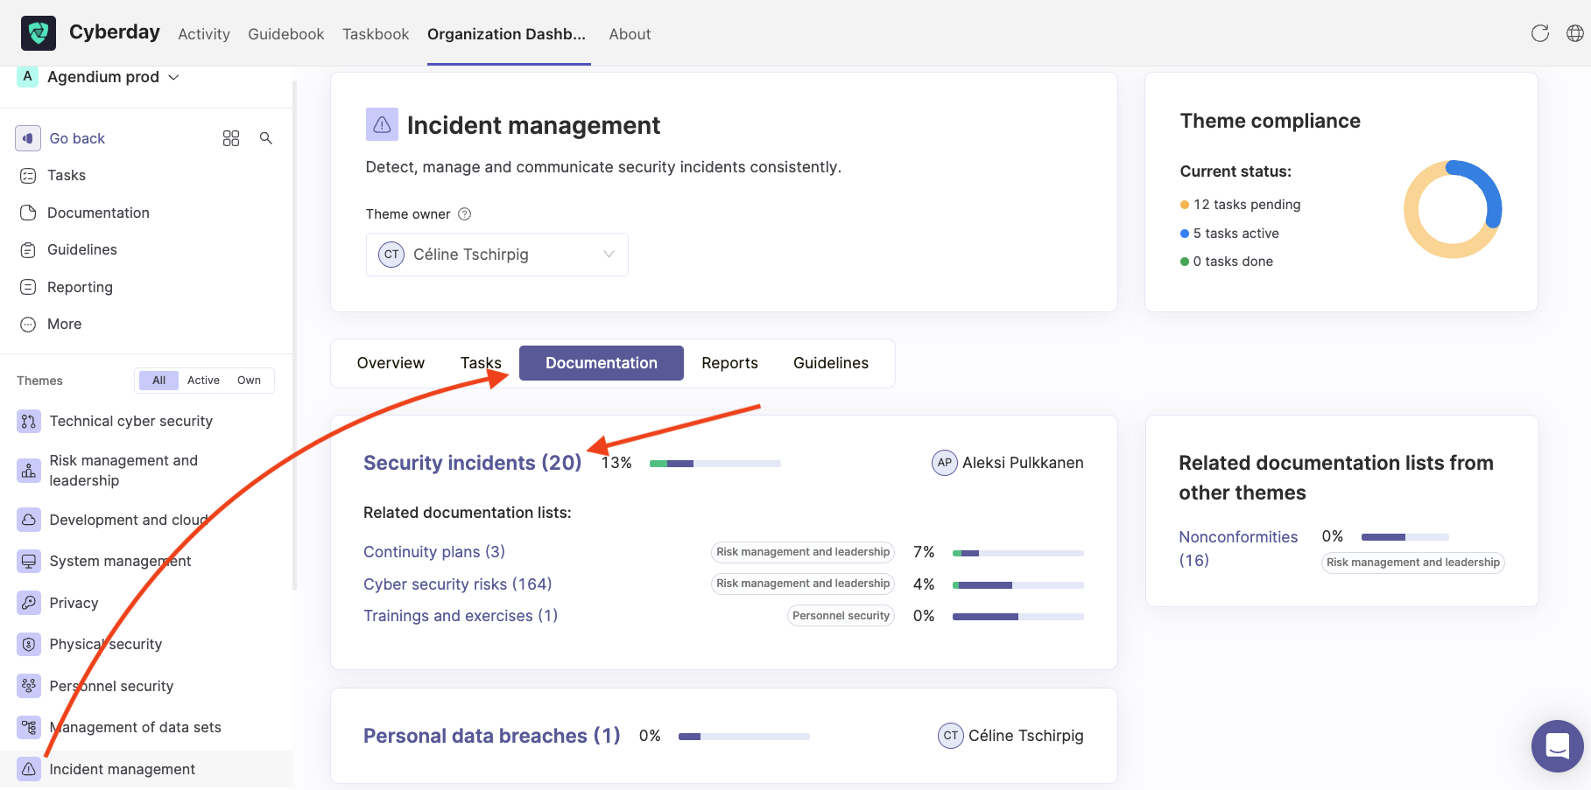This screenshot has height=790, width=1591.
Task: Click the Personal data breaches progress bar
Action: (x=744, y=737)
